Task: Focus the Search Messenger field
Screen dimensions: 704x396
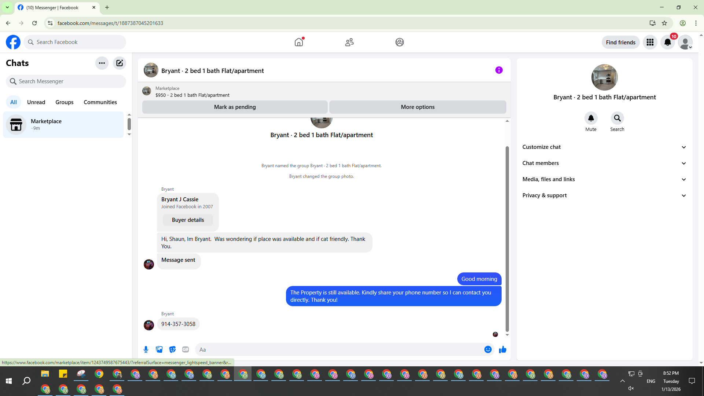Action: coord(66,81)
